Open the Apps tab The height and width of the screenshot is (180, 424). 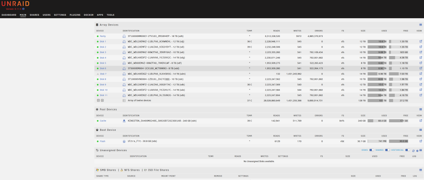tap(100, 15)
